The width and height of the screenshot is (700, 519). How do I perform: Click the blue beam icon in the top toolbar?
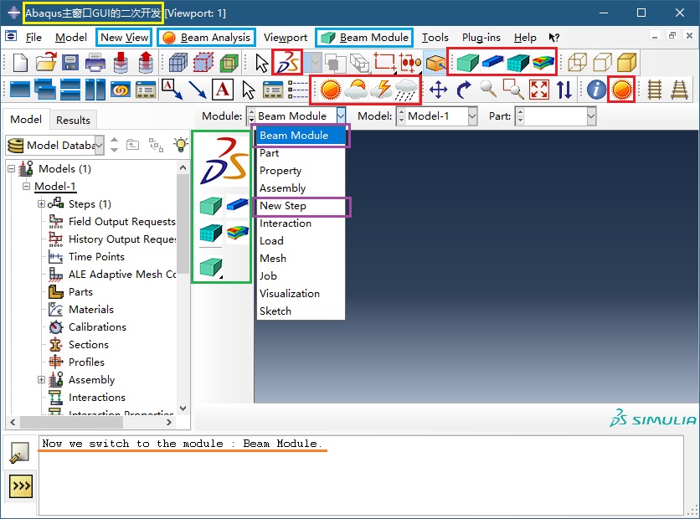pos(493,63)
